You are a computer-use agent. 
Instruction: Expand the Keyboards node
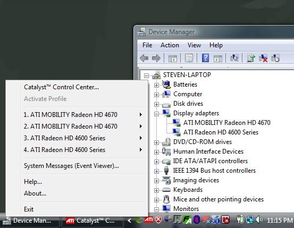pos(156,190)
